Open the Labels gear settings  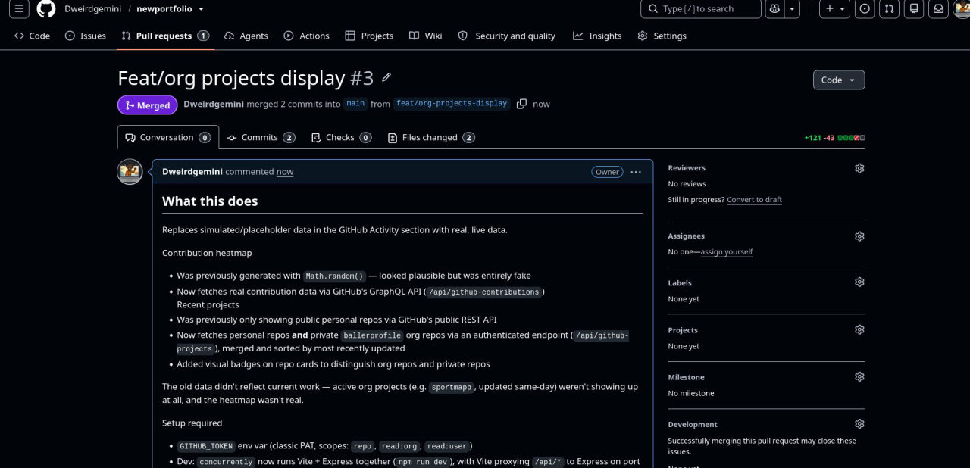point(859,282)
